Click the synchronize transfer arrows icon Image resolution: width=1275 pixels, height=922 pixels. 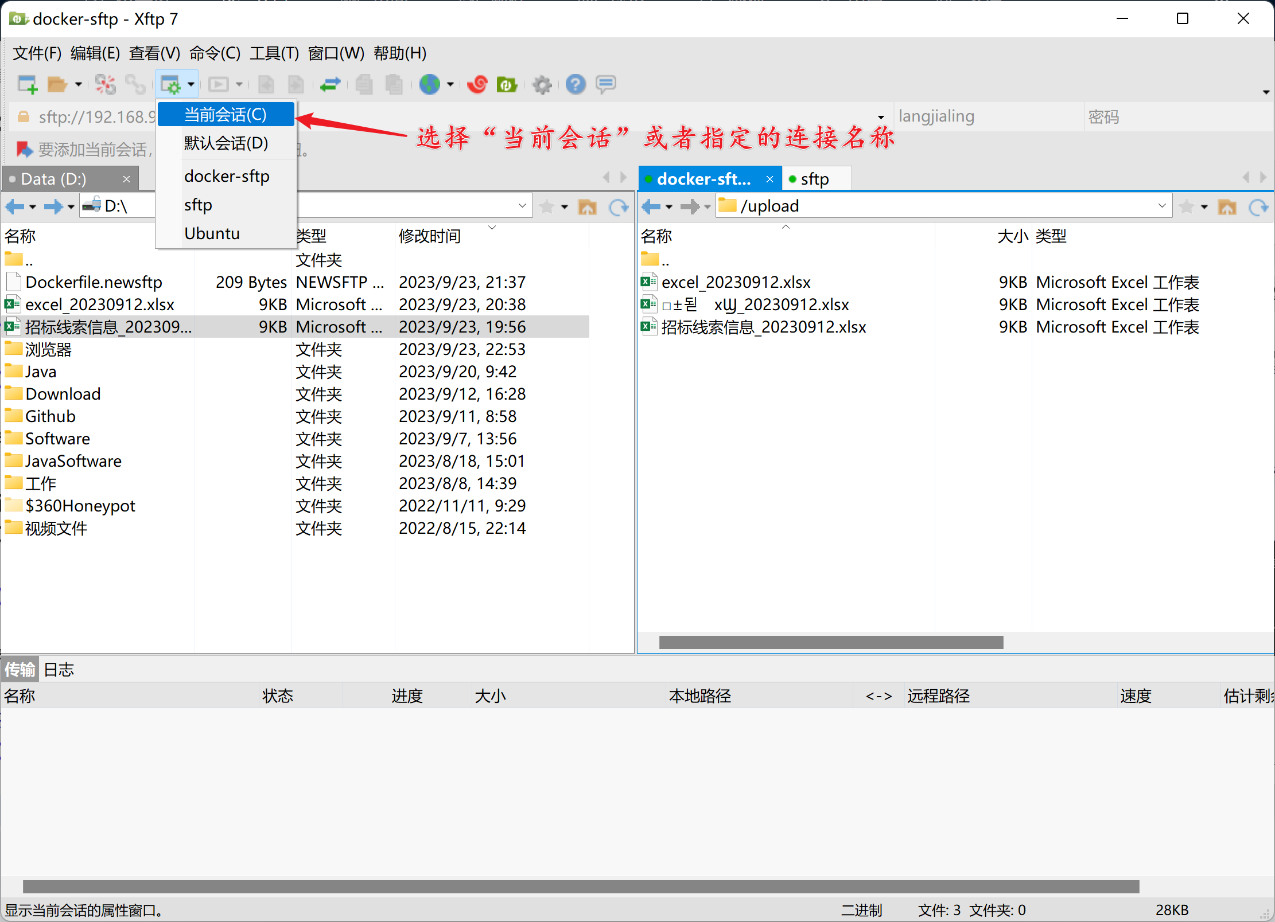[330, 85]
